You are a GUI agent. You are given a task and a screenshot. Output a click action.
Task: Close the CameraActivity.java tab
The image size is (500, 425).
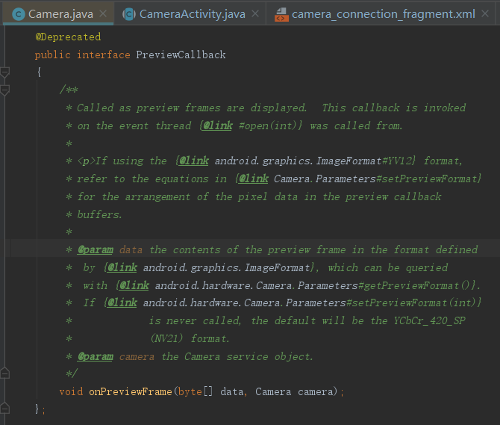click(x=255, y=13)
